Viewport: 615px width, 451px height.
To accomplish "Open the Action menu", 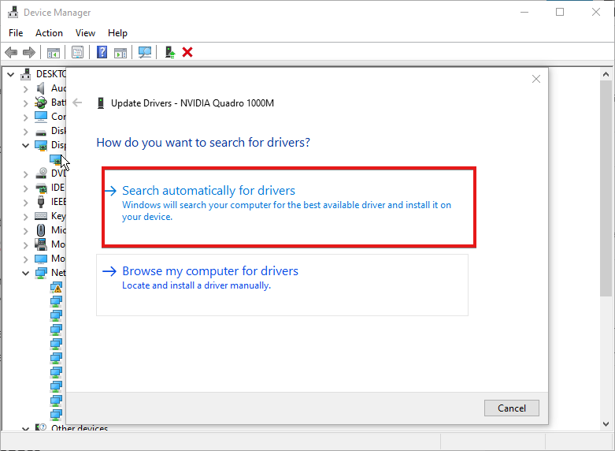I will click(x=49, y=33).
